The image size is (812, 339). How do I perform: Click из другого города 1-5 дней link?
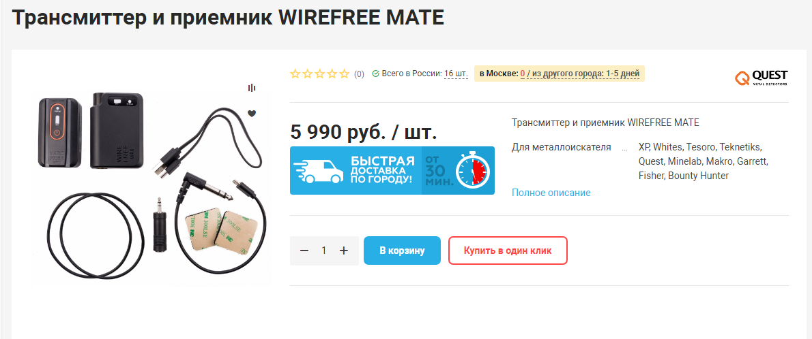(x=586, y=74)
